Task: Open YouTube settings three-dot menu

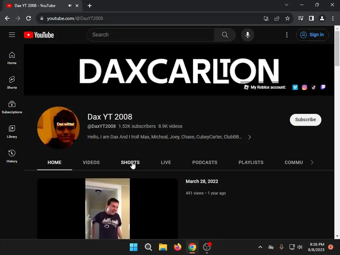Action: point(287,35)
